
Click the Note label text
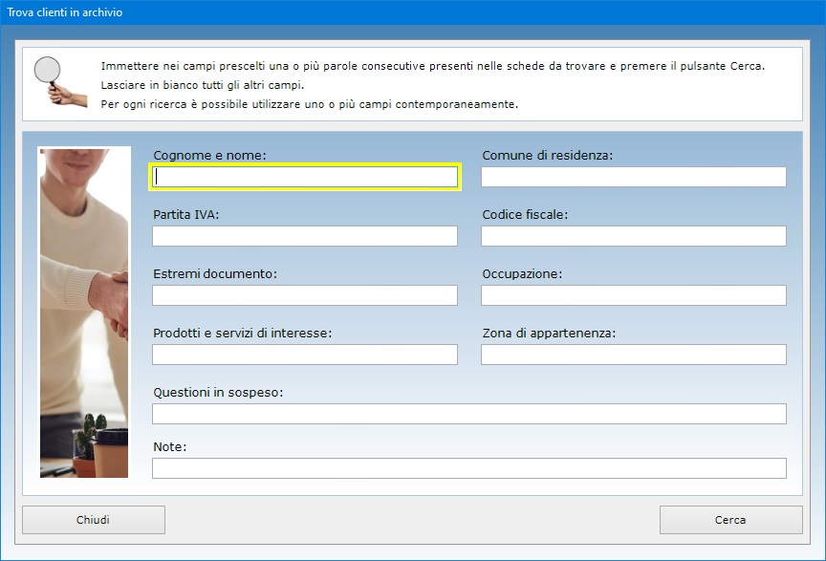tap(169, 446)
